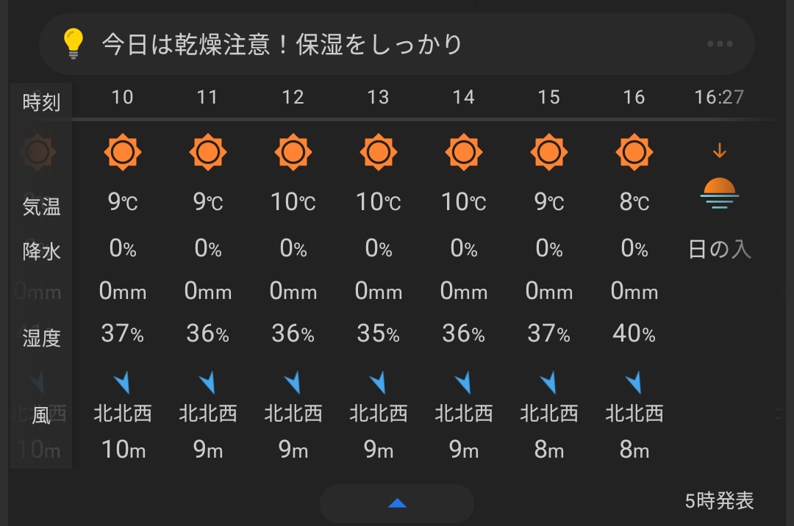Screen dimensions: 794x526
Task: Tap the wind direction arrow at 12 o'clock
Action: (293, 383)
